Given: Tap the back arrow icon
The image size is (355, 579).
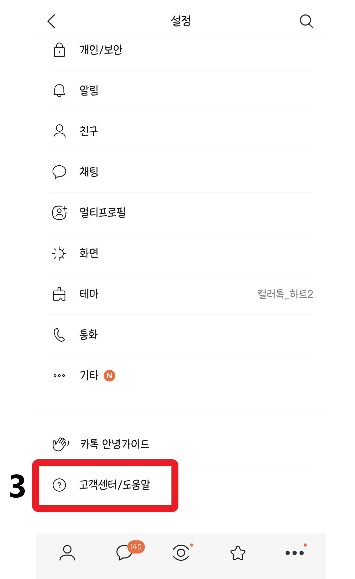Looking at the screenshot, I should click(52, 21).
